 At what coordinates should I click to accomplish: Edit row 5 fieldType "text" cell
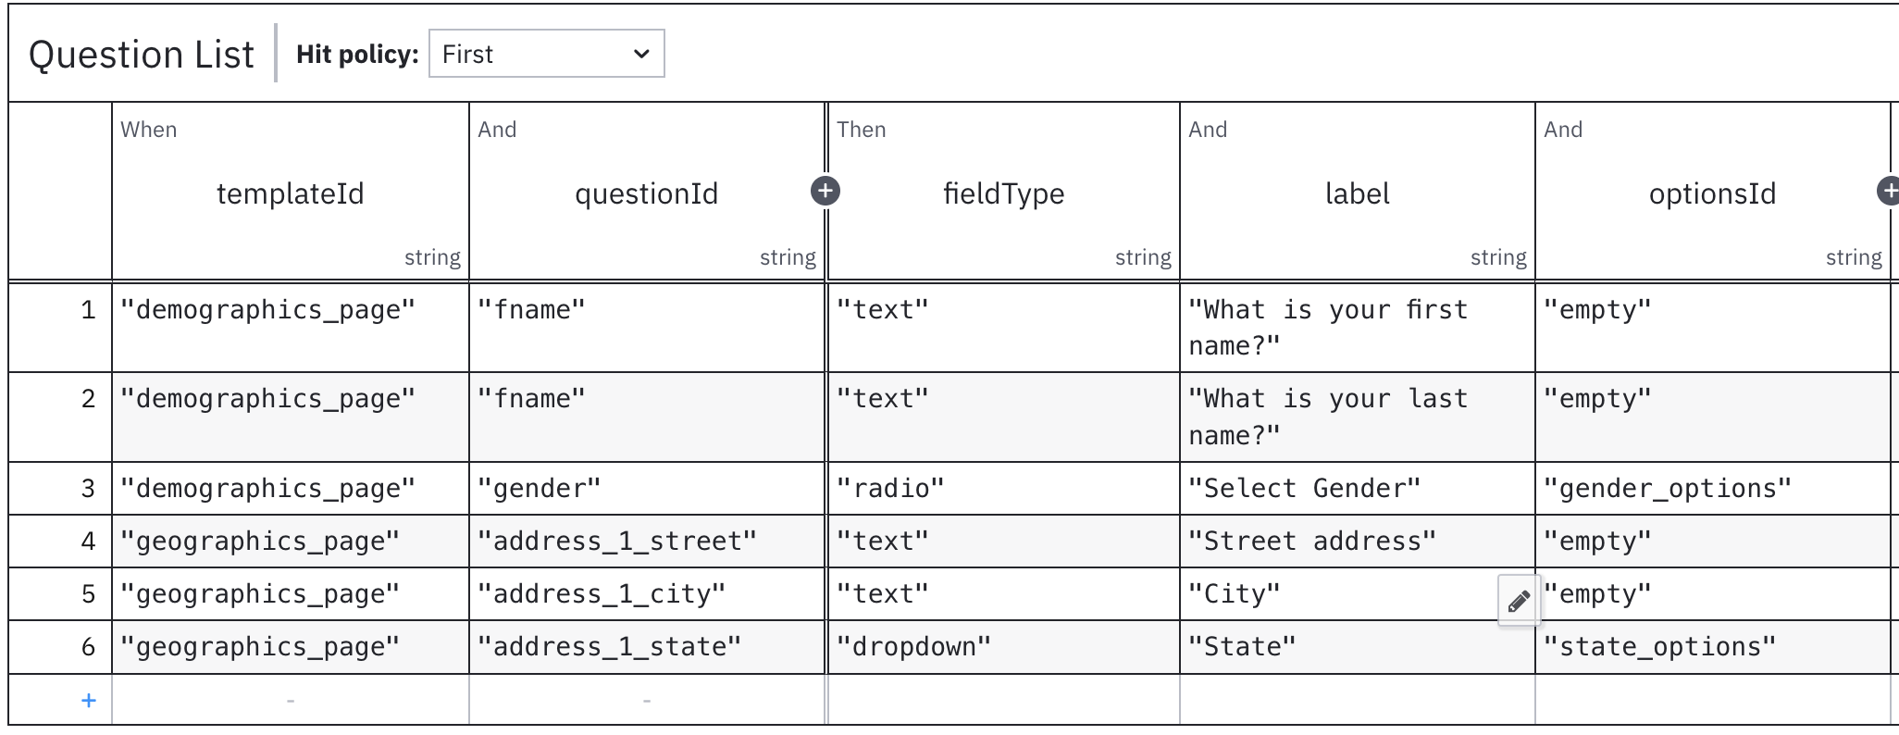[1004, 593]
